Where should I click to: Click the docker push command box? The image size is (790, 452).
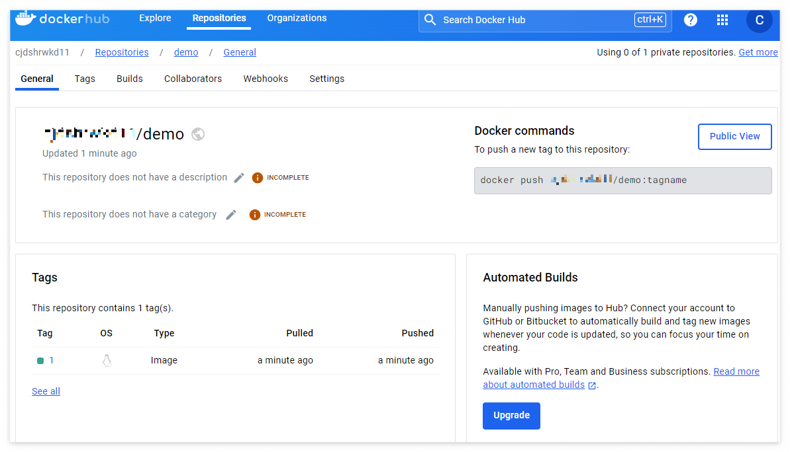(x=622, y=180)
